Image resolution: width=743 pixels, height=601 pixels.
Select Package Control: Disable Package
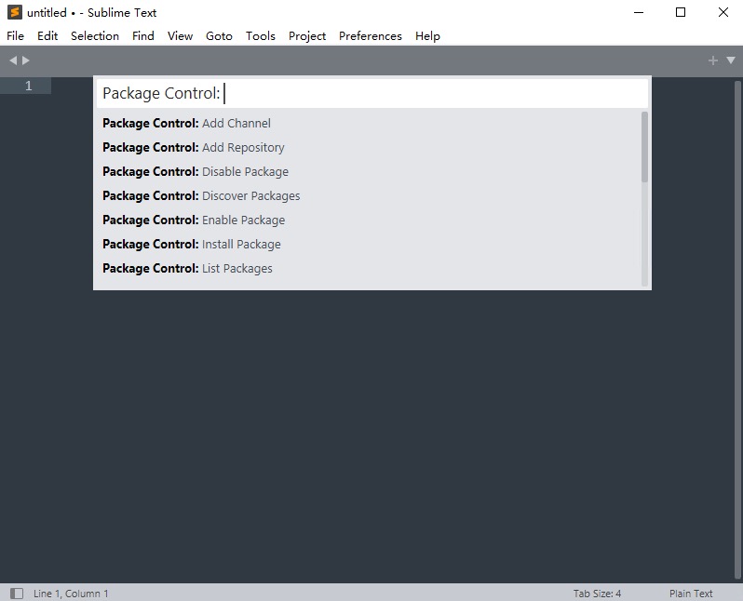coord(367,171)
